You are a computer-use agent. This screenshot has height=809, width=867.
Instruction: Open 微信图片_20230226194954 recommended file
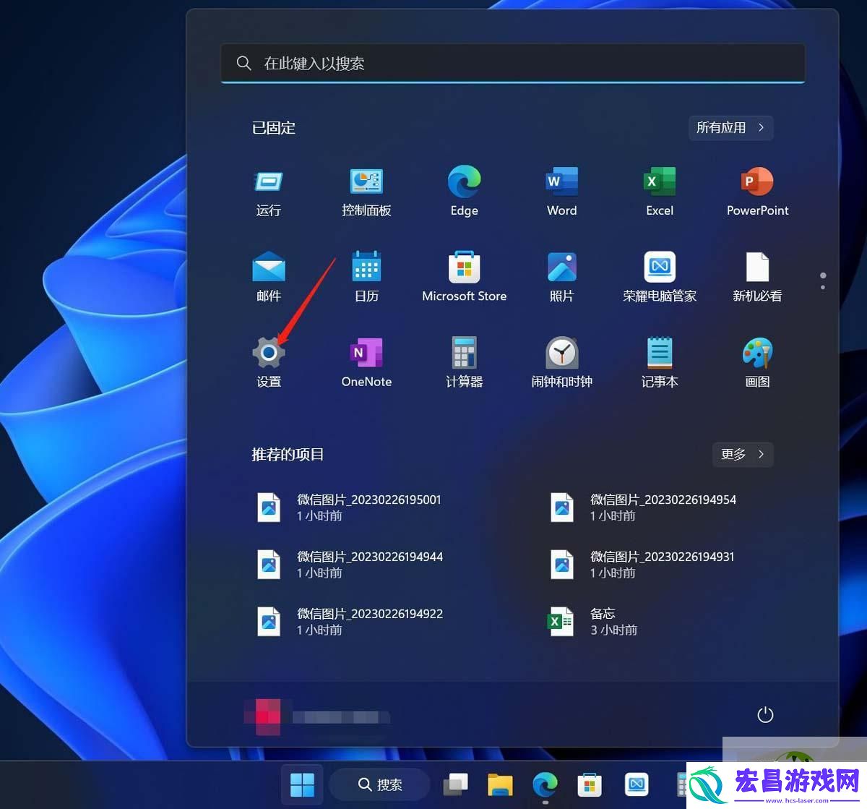644,507
